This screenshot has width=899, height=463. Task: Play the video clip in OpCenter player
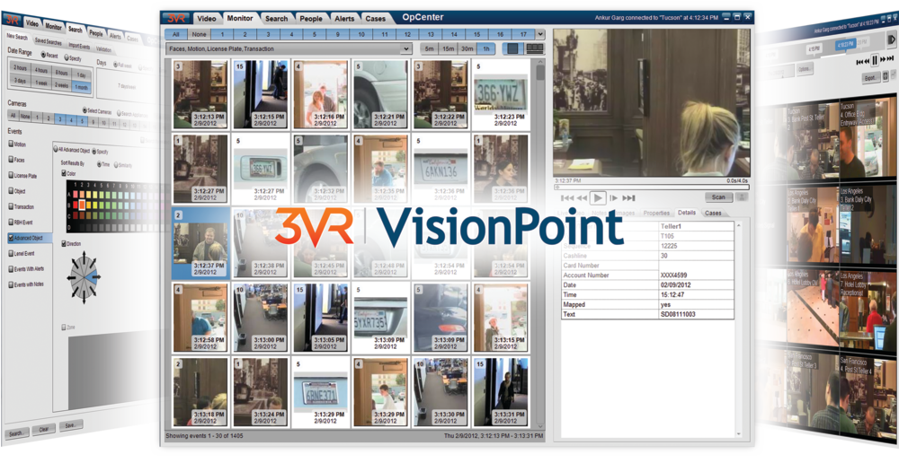click(x=598, y=197)
